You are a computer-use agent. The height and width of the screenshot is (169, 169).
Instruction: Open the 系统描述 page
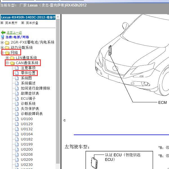28,83
